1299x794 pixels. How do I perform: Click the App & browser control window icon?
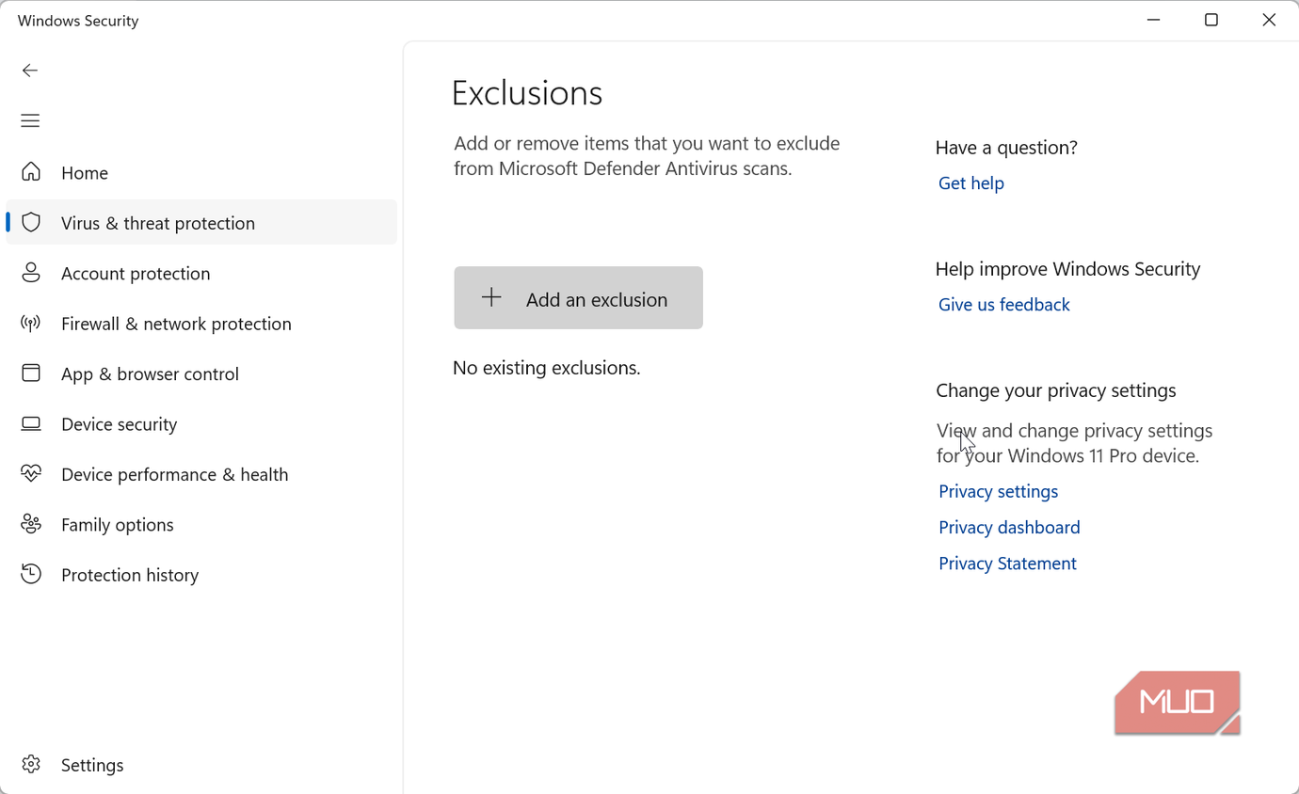pyautogui.click(x=31, y=373)
